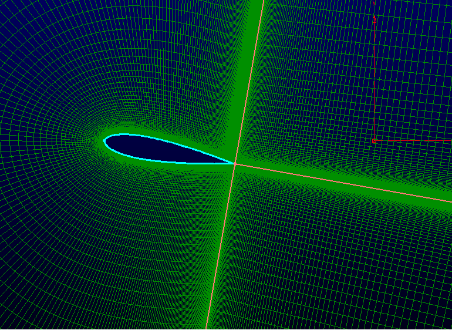Click the red axis origin marker

pos(373,141)
